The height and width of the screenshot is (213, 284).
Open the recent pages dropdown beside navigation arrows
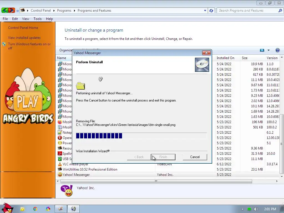point(17,11)
